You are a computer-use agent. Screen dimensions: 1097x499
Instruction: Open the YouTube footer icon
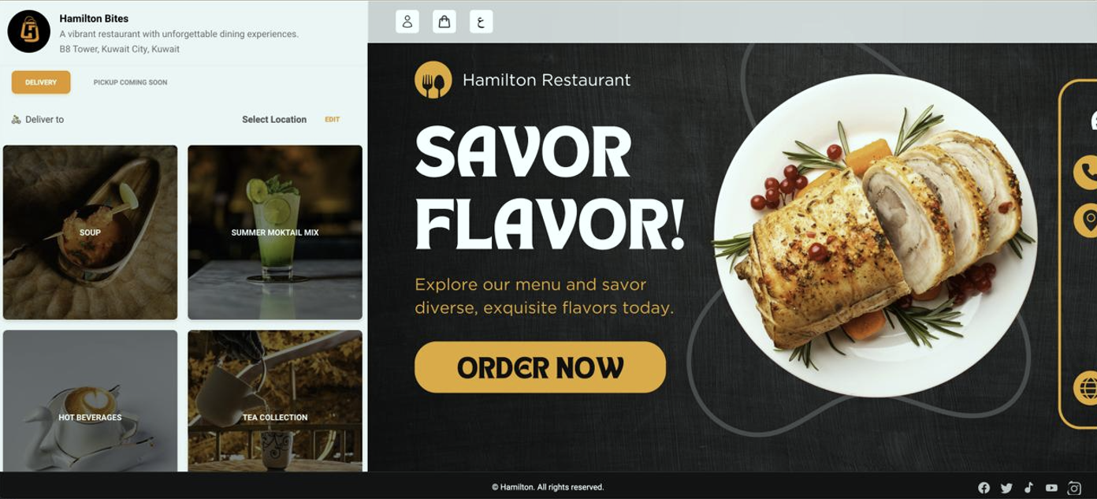click(1051, 488)
